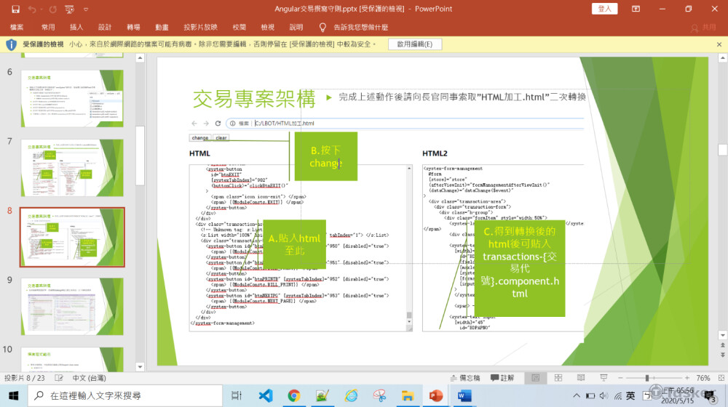Switch to the 說明 ribbon tab
The height and width of the screenshot is (407, 728).
(x=296, y=28)
